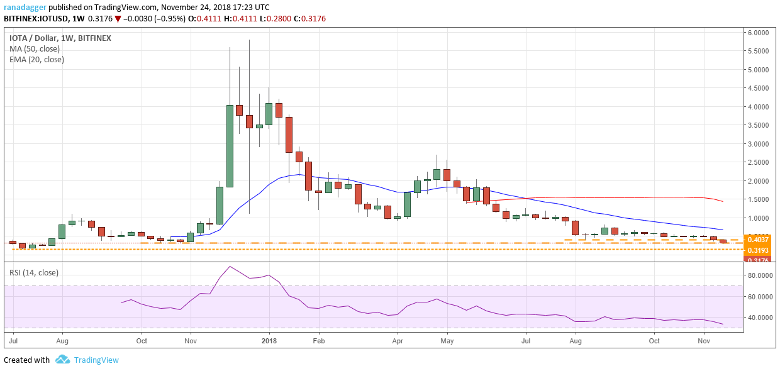Click the 1.5000 price axis value
This screenshot has width=780, height=371.
click(x=760, y=200)
